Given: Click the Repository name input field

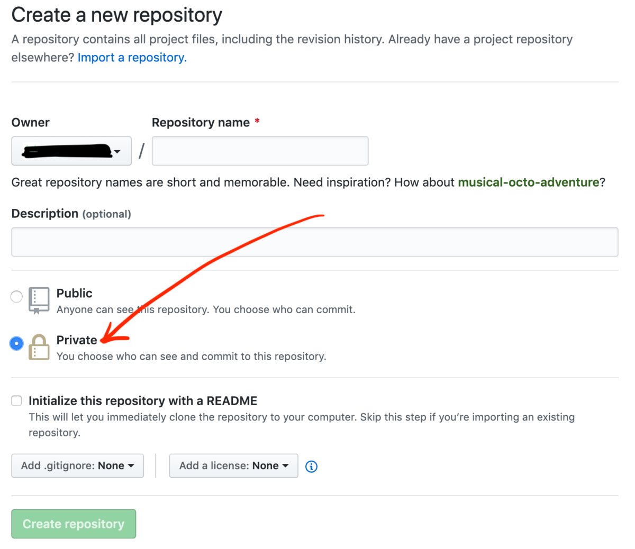Looking at the screenshot, I should point(260,151).
